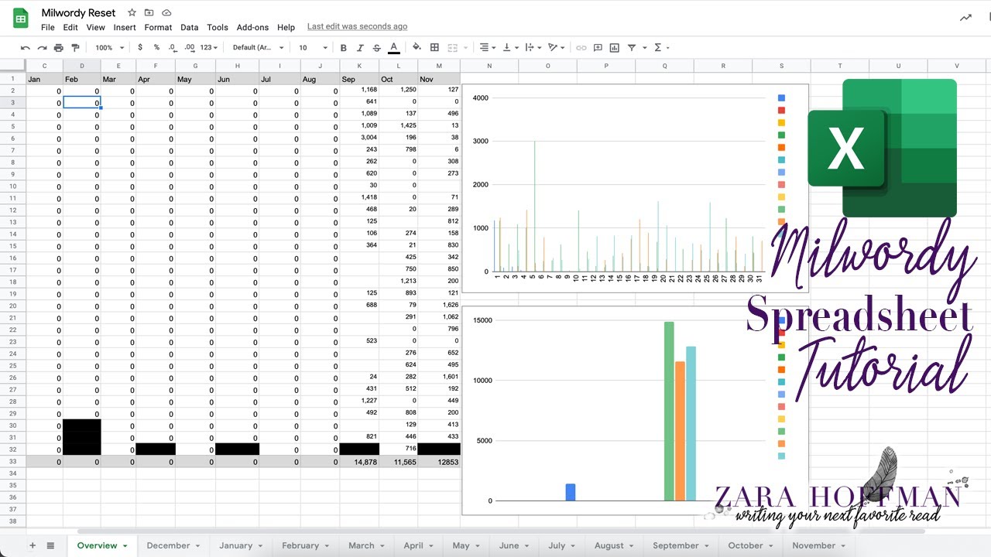Select column K header
This screenshot has height=557, width=991.
[x=360, y=66]
